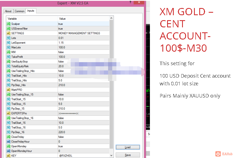
Task: Click the TrailStart_Hilo row icon
Action: (x=9, y=76)
